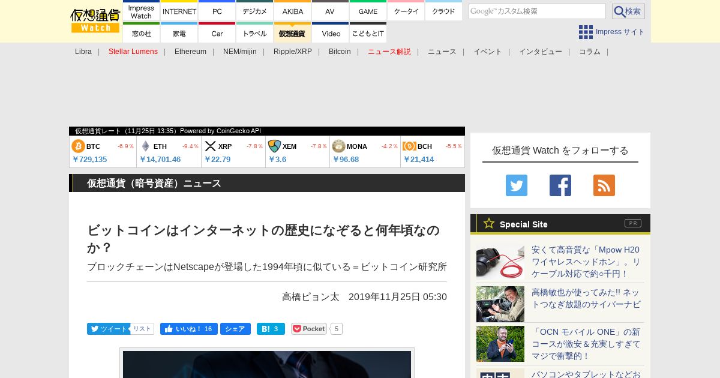Open the ニュース section
The height and width of the screenshot is (378, 720).
[x=442, y=52]
